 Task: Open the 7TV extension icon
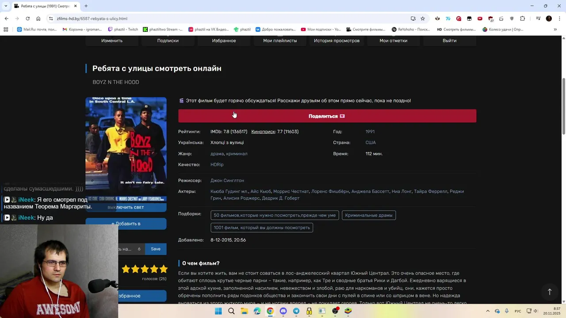pos(448,19)
